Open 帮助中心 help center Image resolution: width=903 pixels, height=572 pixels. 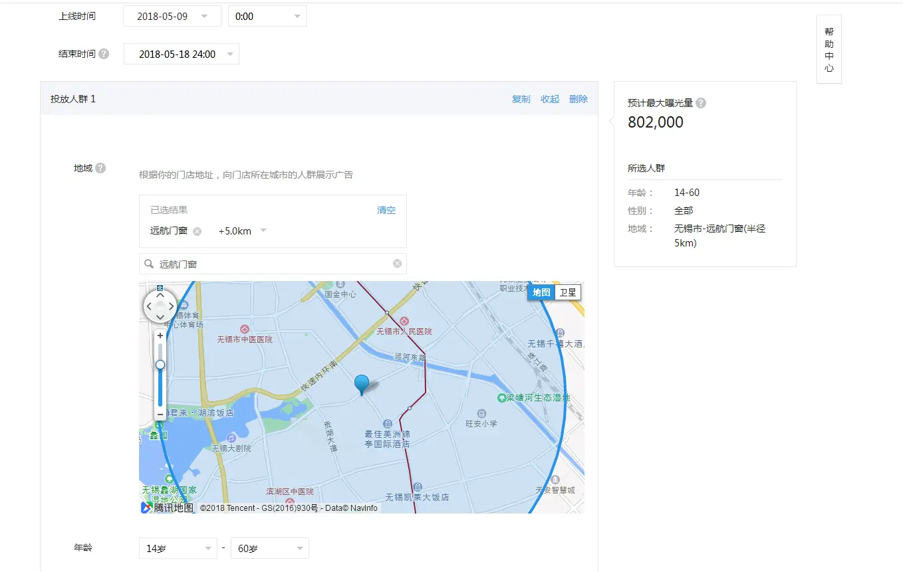click(x=829, y=49)
